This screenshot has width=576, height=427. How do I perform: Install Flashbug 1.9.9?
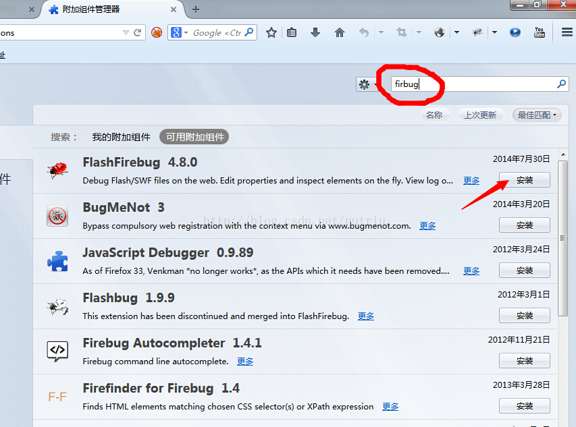(x=524, y=315)
